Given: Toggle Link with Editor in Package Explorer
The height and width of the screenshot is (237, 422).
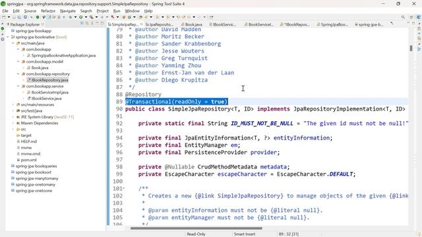Looking at the screenshot, I should click(86, 24).
